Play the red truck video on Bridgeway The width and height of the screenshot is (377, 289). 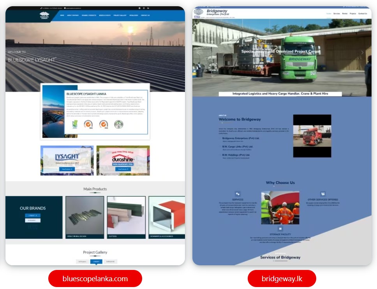[x=312, y=136]
